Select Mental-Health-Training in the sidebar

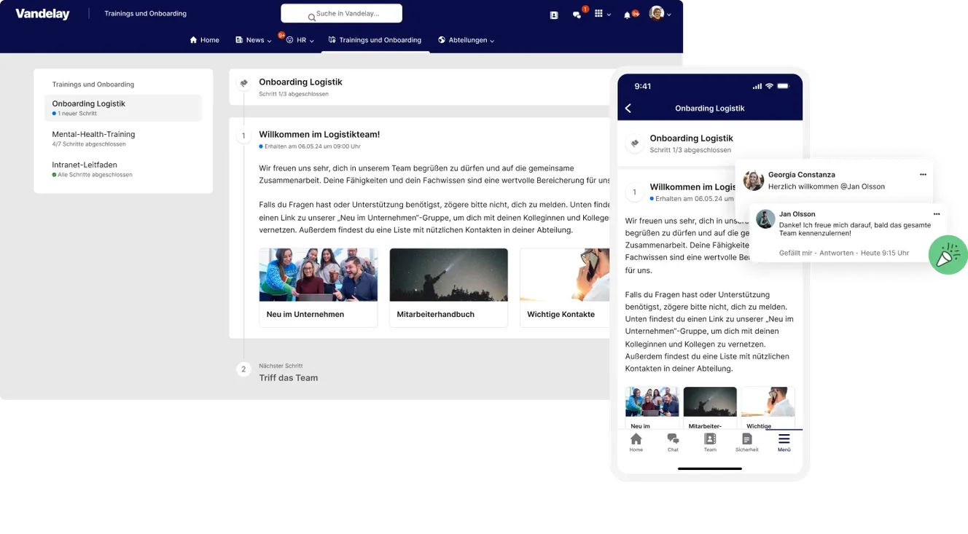(93, 134)
